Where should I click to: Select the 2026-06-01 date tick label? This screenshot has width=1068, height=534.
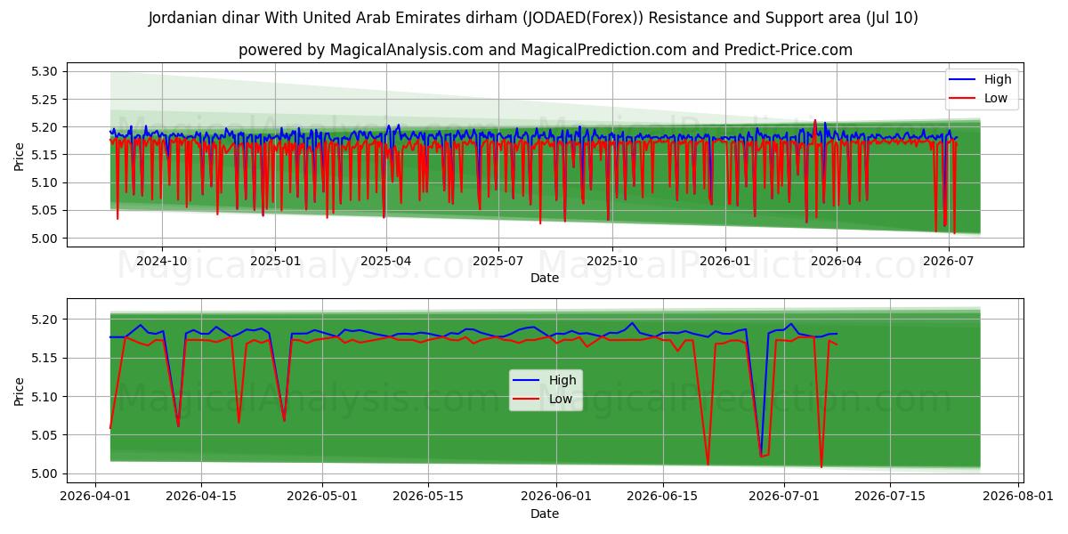coord(556,495)
